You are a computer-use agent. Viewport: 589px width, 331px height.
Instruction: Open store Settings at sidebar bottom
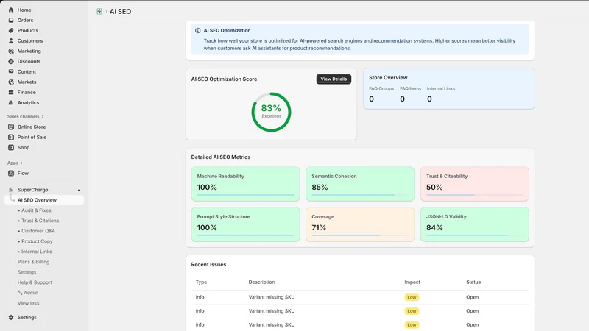click(x=27, y=317)
